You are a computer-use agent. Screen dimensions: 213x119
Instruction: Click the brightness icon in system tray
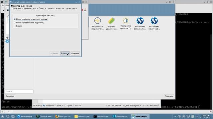184,116
